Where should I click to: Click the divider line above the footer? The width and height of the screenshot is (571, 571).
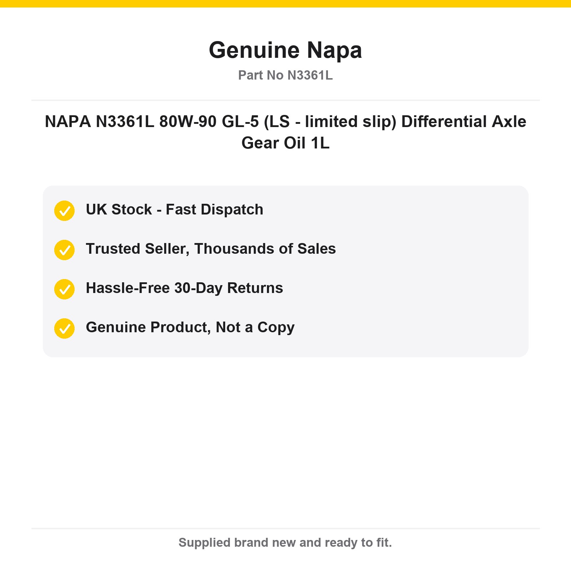pyautogui.click(x=285, y=529)
